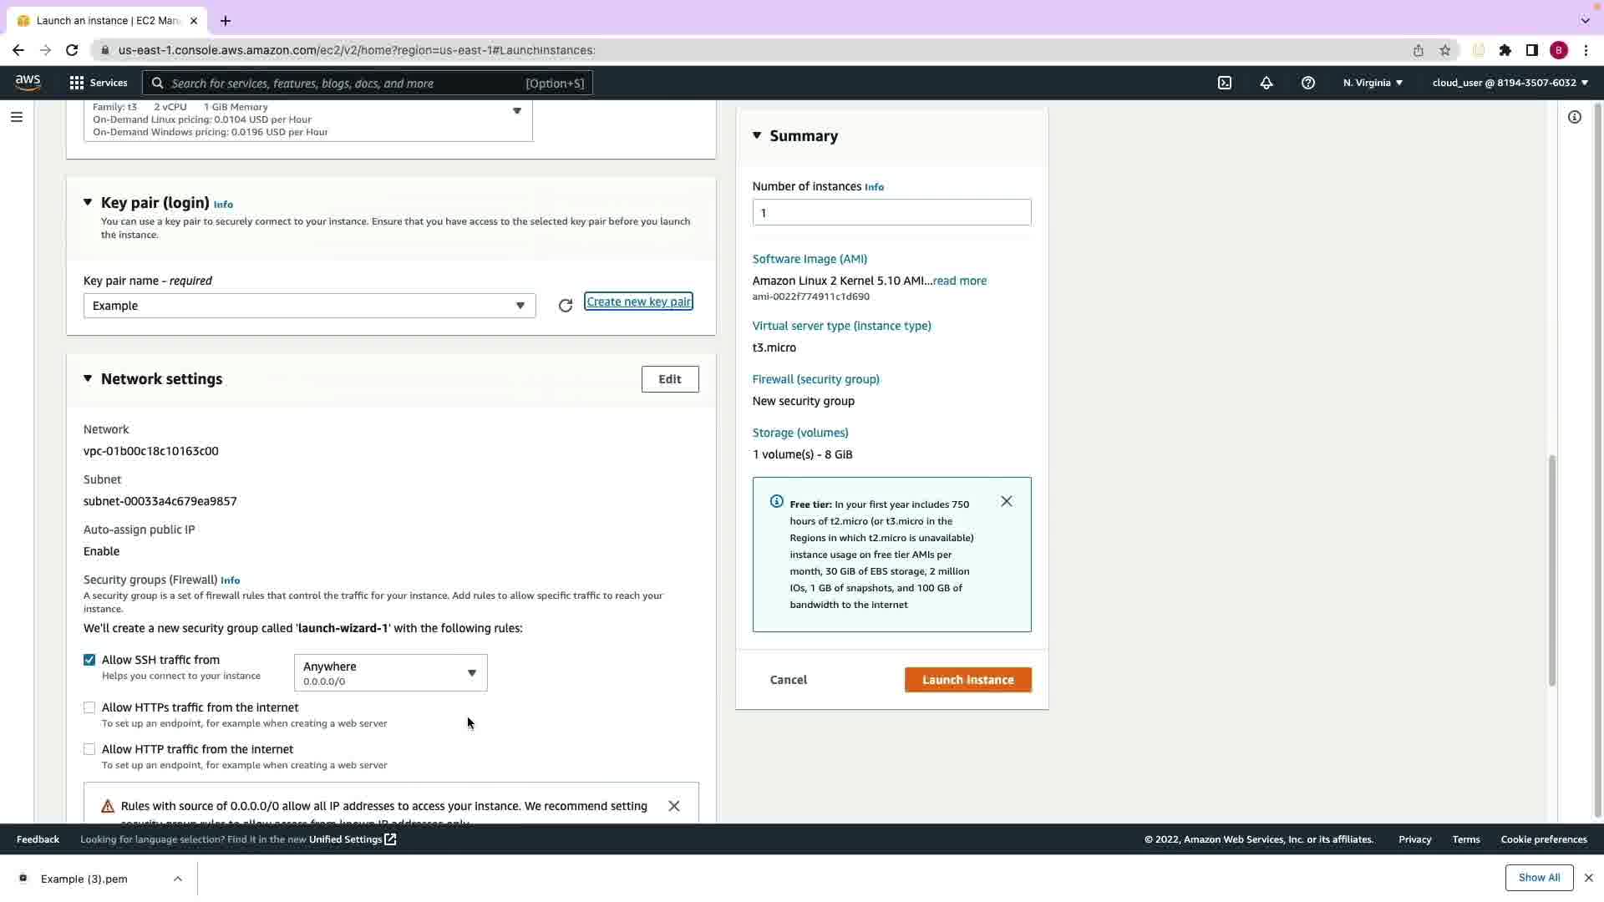The width and height of the screenshot is (1604, 902).
Task: Enable Allow HTTPs traffic from the internet
Action: tap(89, 707)
